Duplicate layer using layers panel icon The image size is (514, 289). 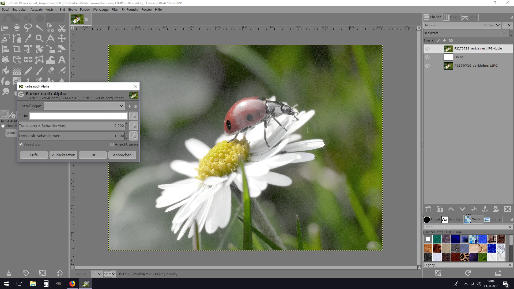[x=473, y=209]
